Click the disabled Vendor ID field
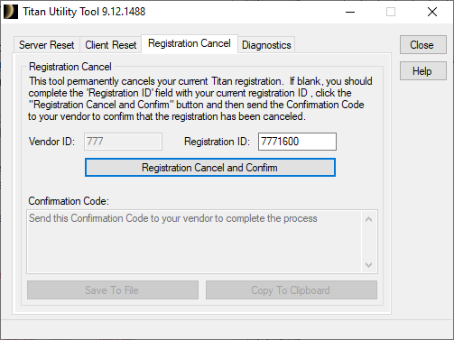Image resolution: width=454 pixels, height=340 pixels. [x=123, y=142]
